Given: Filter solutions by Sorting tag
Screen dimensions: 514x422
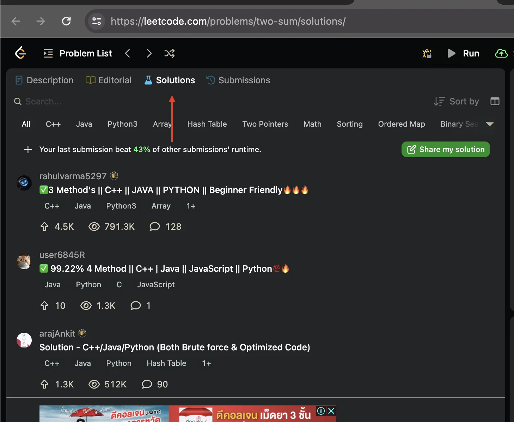Looking at the screenshot, I should coord(350,124).
